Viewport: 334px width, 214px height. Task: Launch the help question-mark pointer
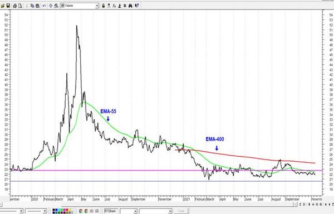click(137, 6)
